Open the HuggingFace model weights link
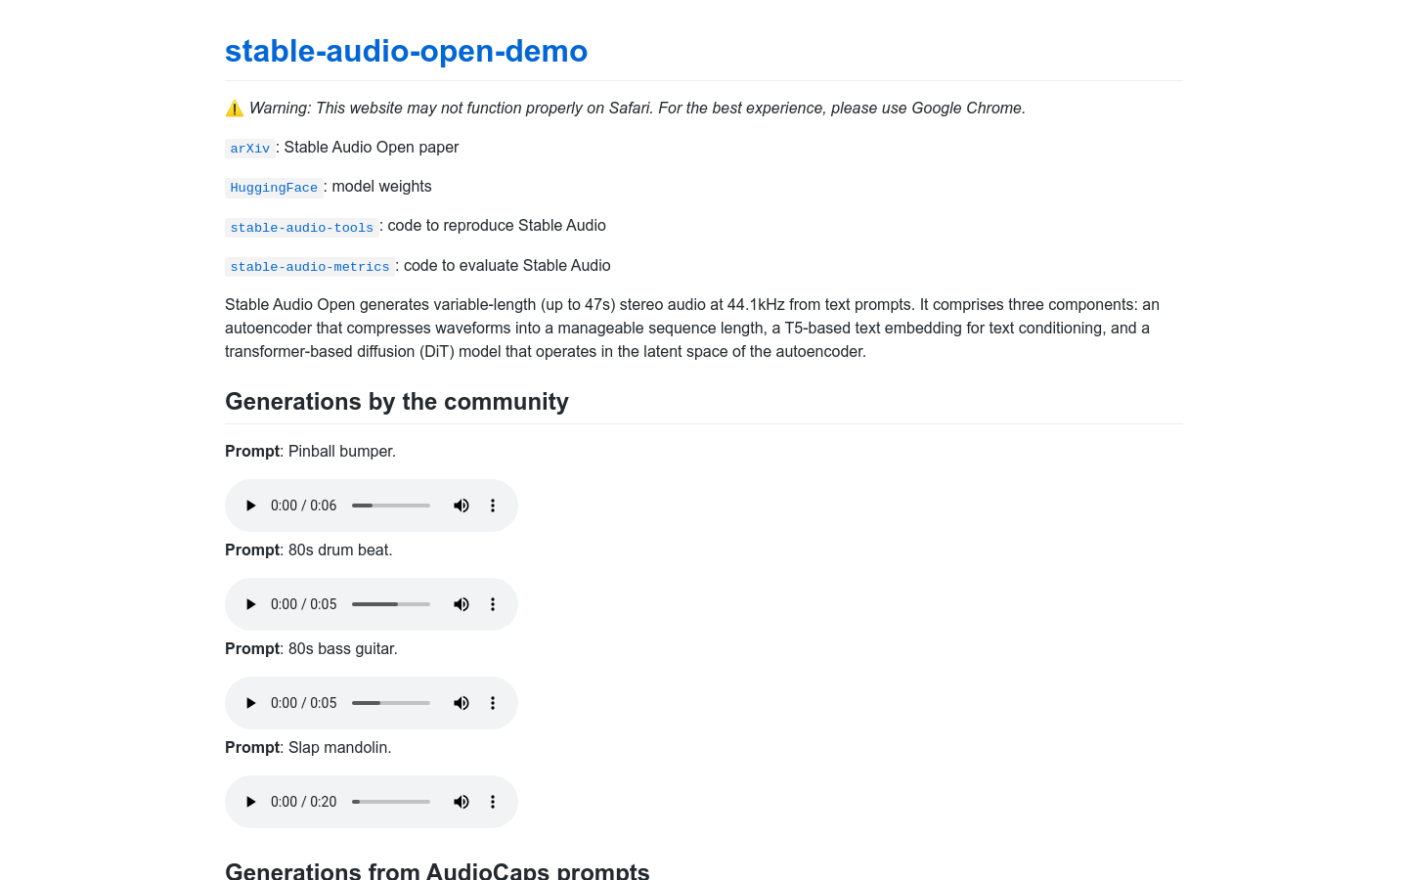 tap(274, 188)
